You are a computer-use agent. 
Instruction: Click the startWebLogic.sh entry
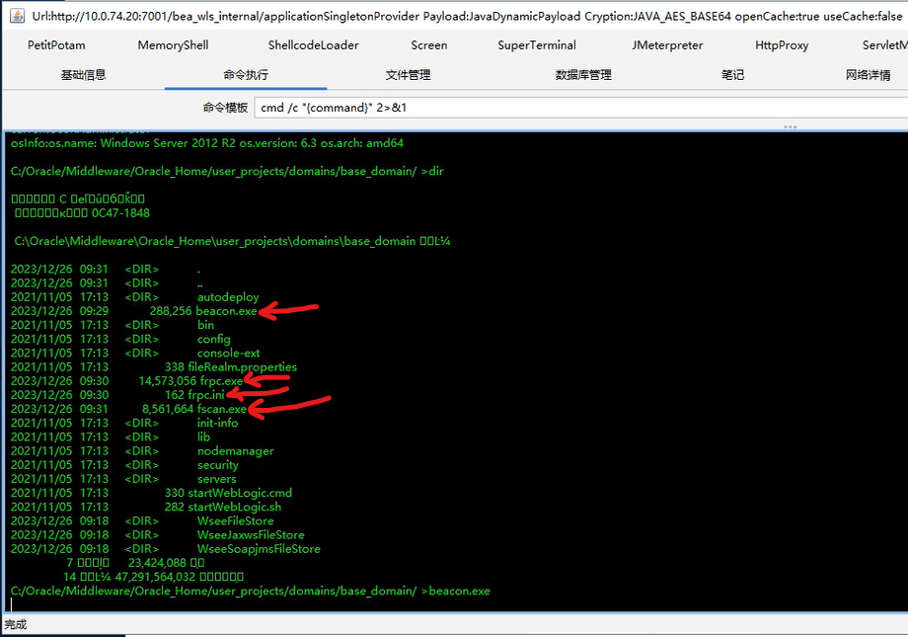tap(235, 508)
